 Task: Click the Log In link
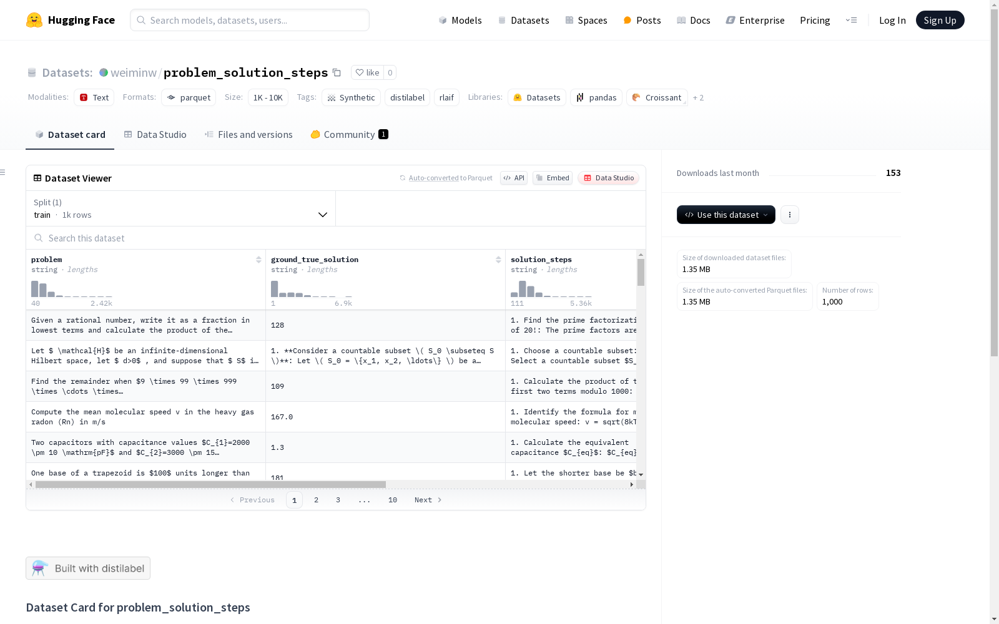(892, 20)
